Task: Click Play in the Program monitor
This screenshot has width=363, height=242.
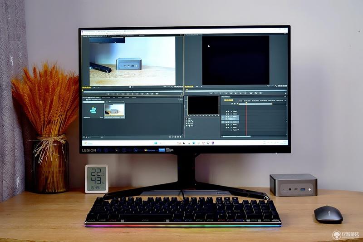Action: [236, 93]
